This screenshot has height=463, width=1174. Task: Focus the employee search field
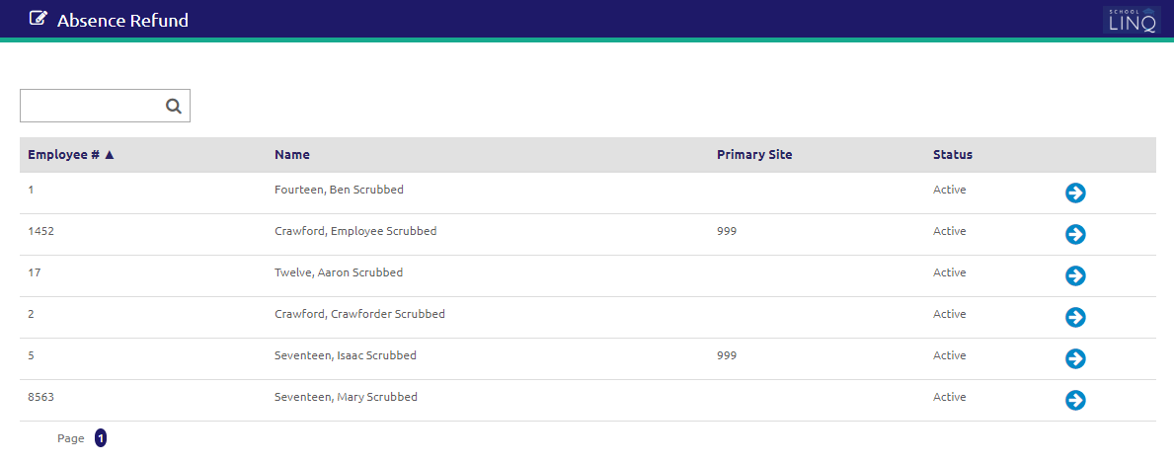[105, 106]
